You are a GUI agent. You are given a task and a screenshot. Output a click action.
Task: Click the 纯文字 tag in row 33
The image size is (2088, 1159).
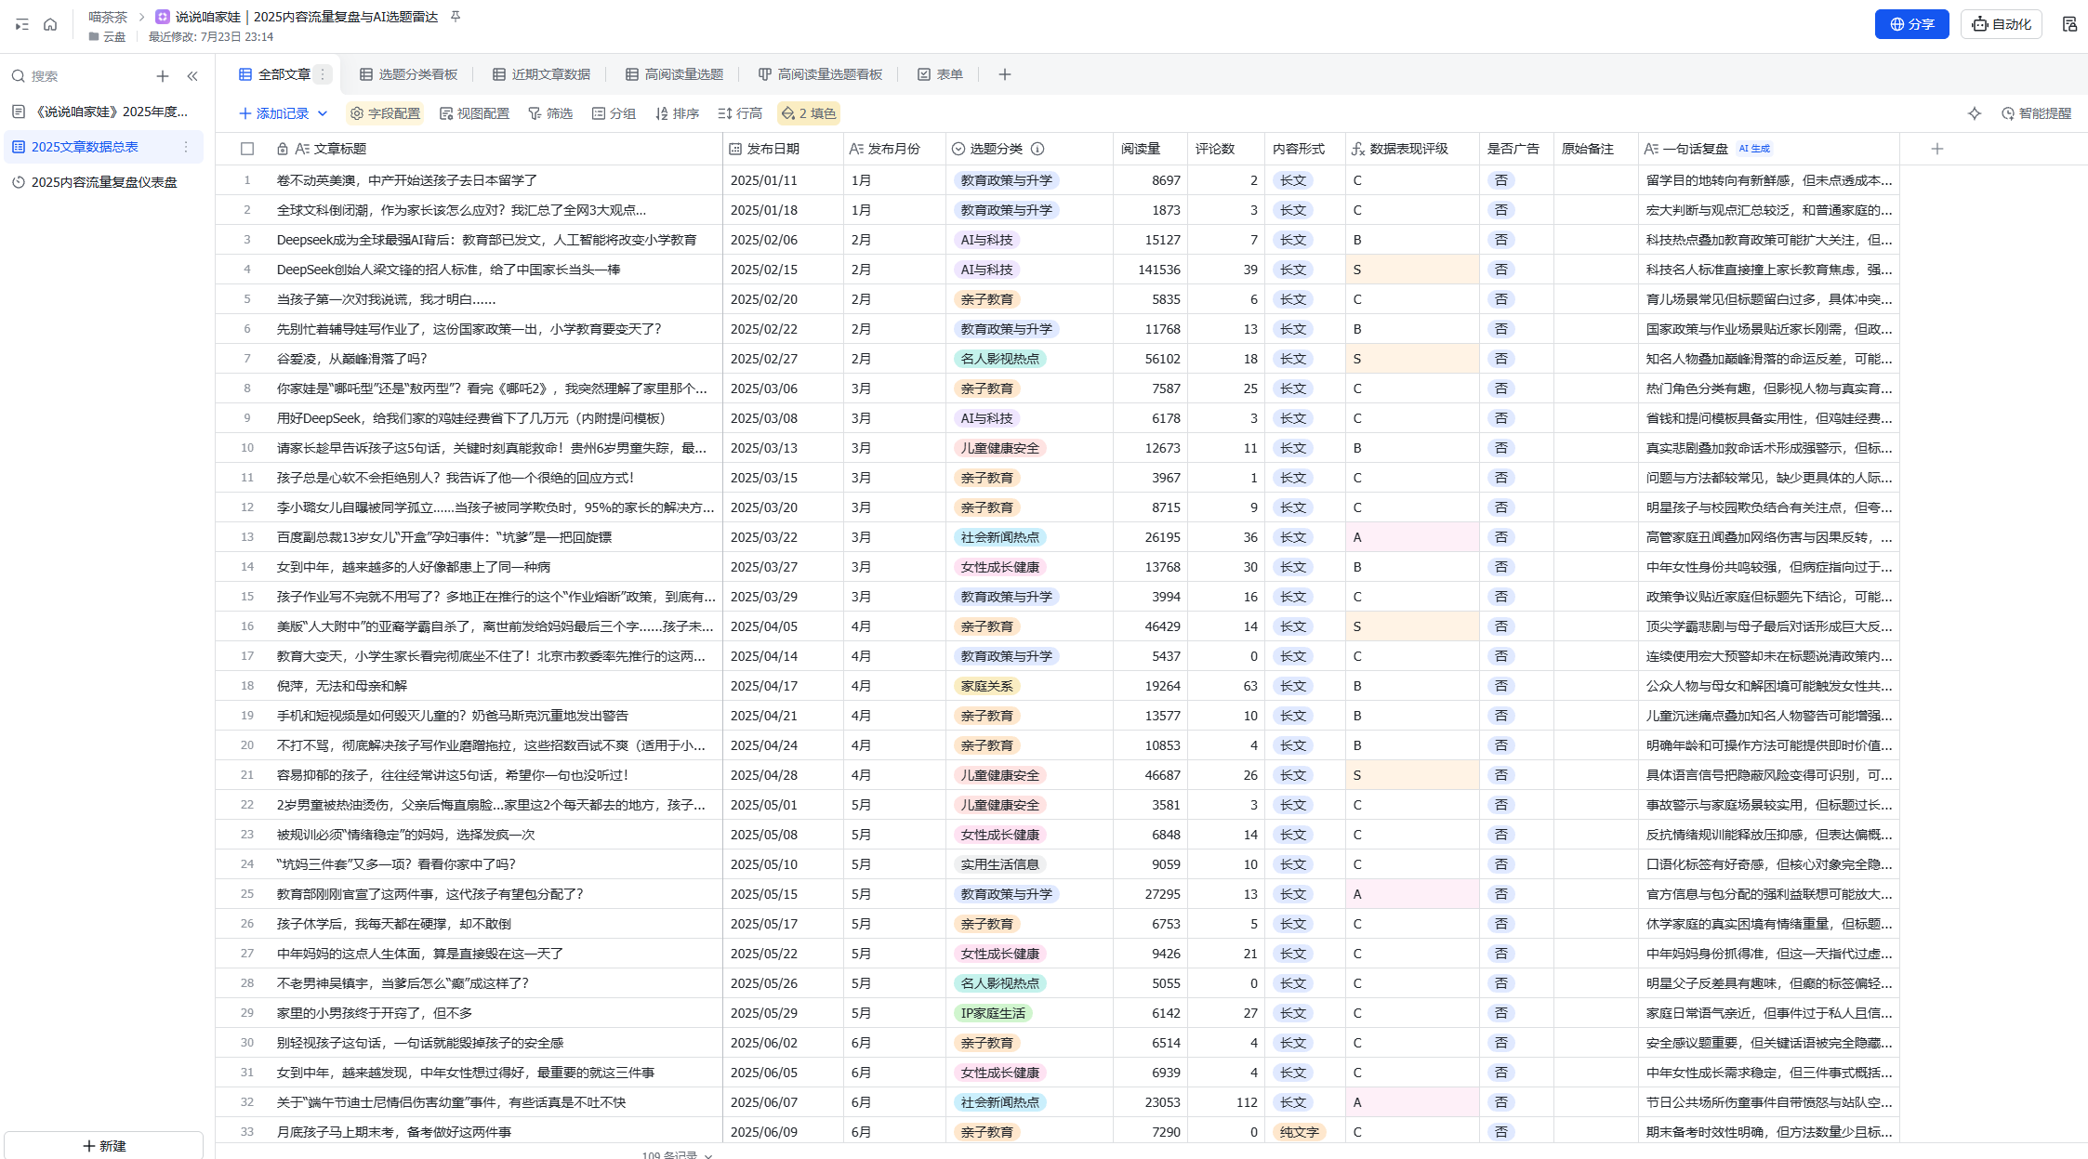1299,1132
